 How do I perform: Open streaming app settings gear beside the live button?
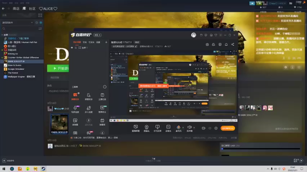click(216, 128)
